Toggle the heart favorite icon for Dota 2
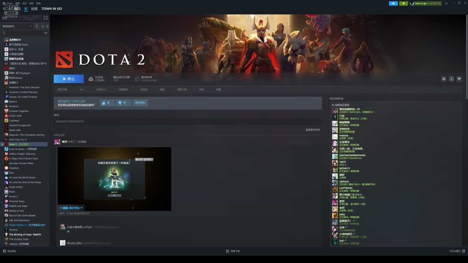 pos(459,79)
